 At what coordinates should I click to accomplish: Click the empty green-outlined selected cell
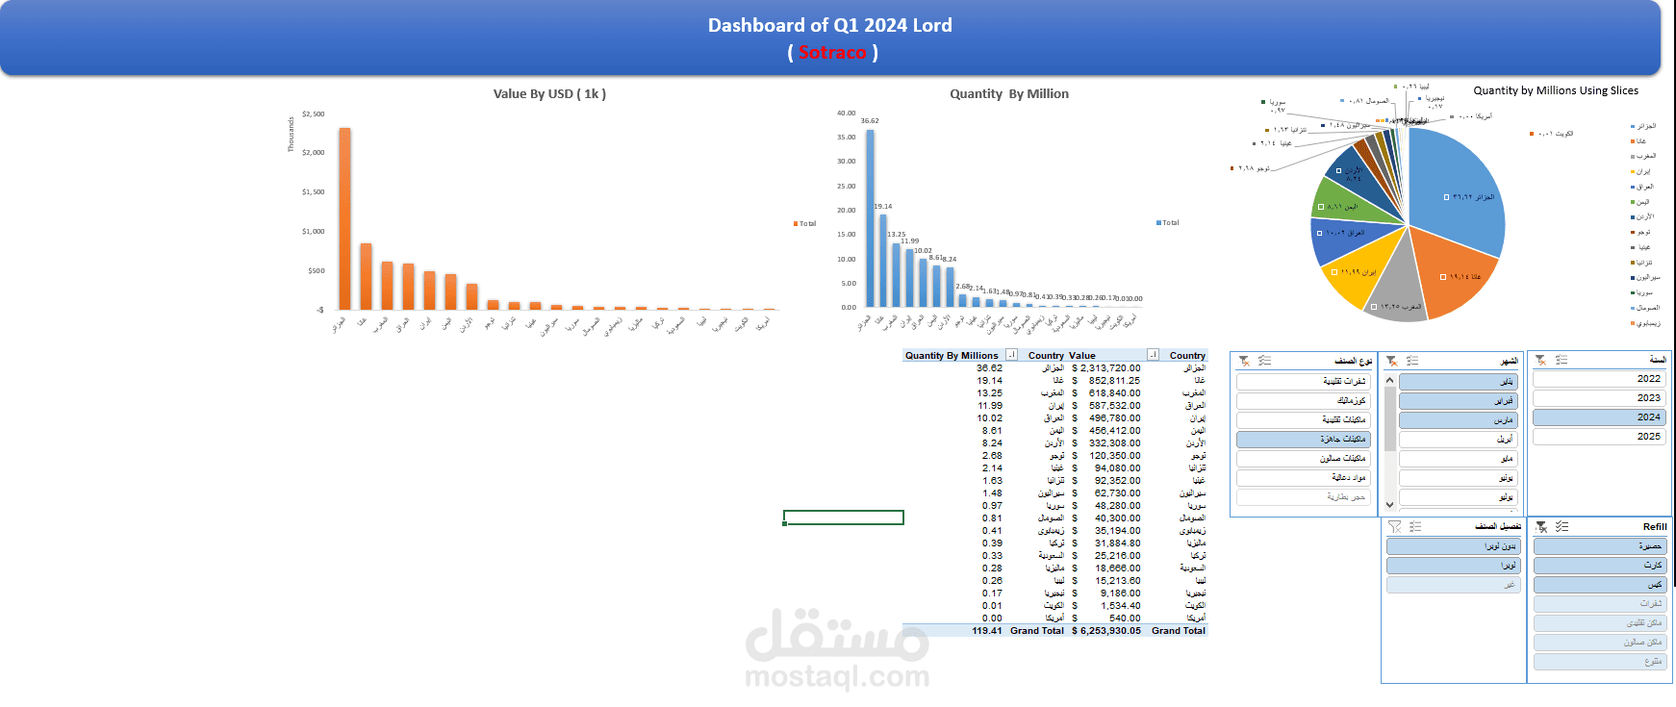(844, 518)
